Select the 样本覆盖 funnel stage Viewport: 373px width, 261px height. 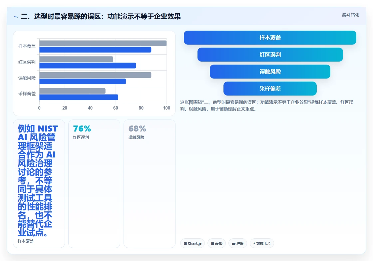click(270, 38)
